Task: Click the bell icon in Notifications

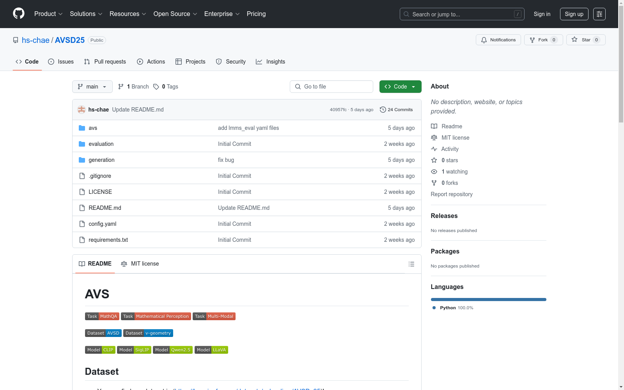Action: click(484, 40)
